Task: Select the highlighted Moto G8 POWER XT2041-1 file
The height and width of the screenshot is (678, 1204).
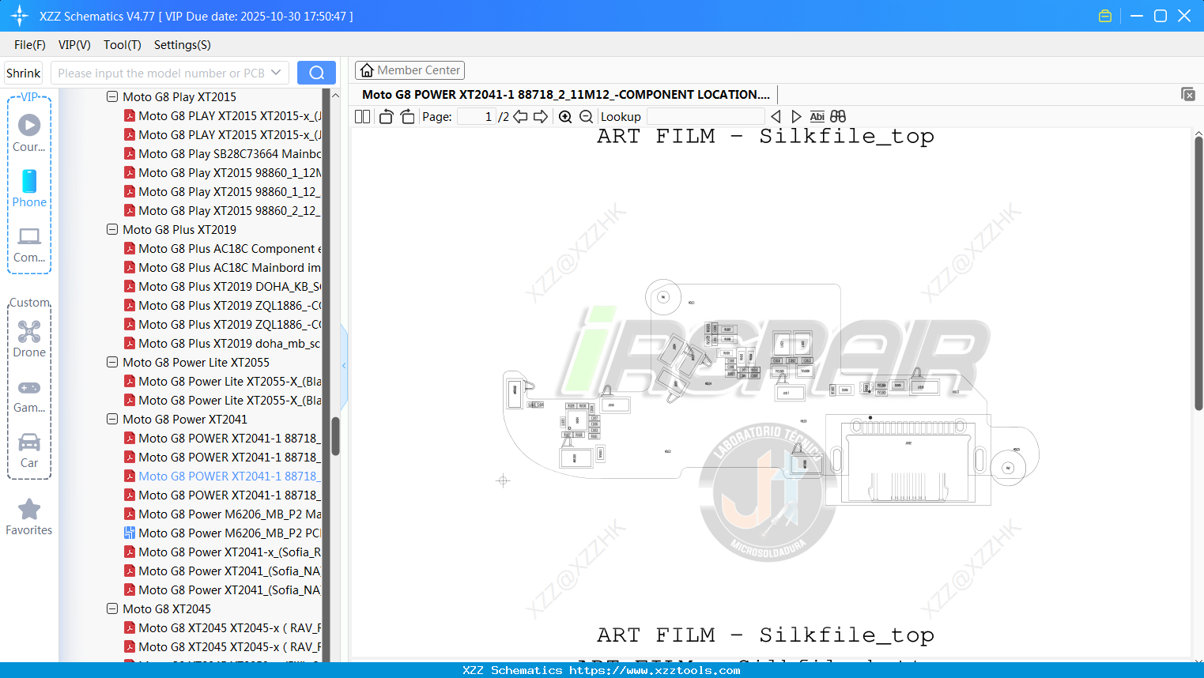Action: pos(222,476)
